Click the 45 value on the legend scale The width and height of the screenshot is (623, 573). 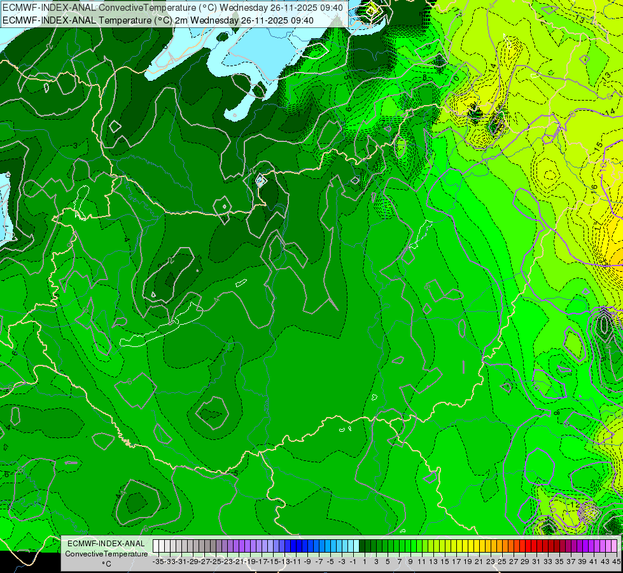coord(616,562)
